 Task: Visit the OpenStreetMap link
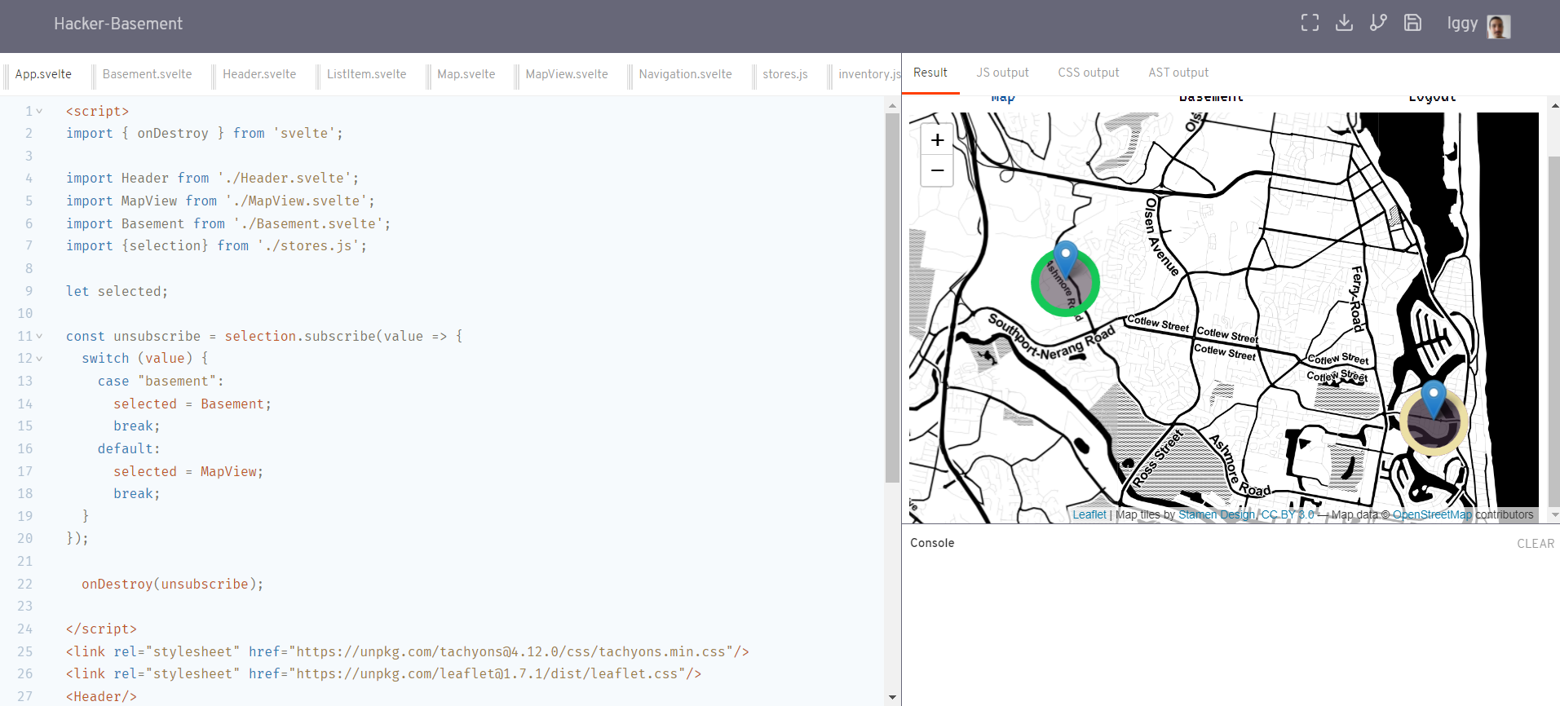[1433, 514]
